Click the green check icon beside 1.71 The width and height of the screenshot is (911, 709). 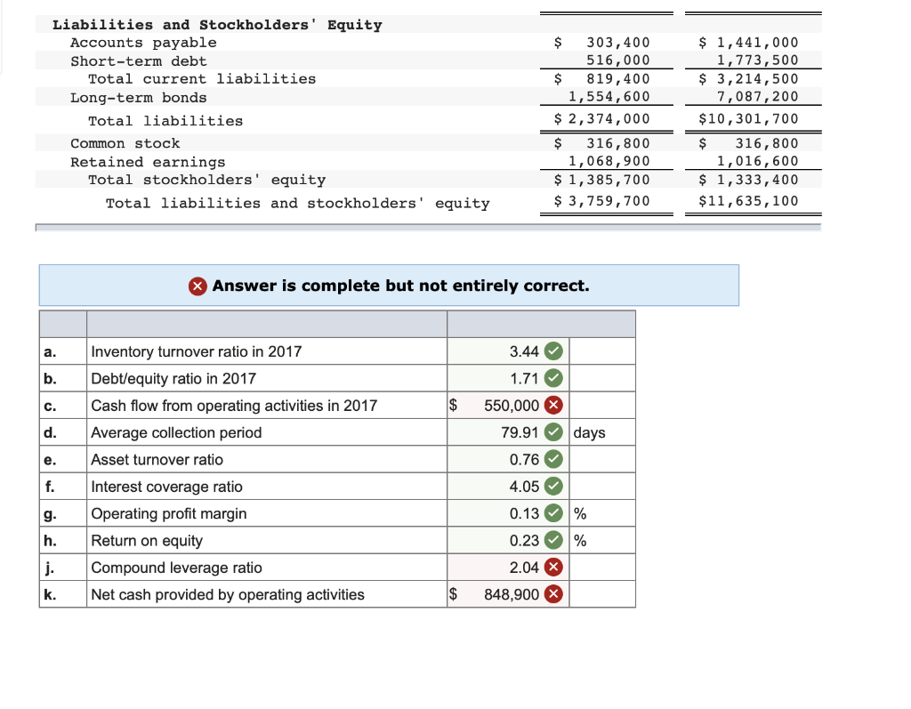pyautogui.click(x=553, y=378)
